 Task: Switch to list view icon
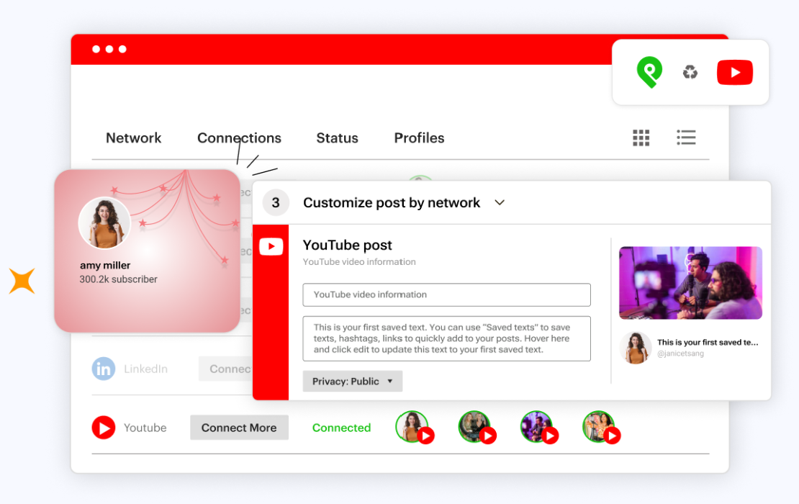(686, 137)
